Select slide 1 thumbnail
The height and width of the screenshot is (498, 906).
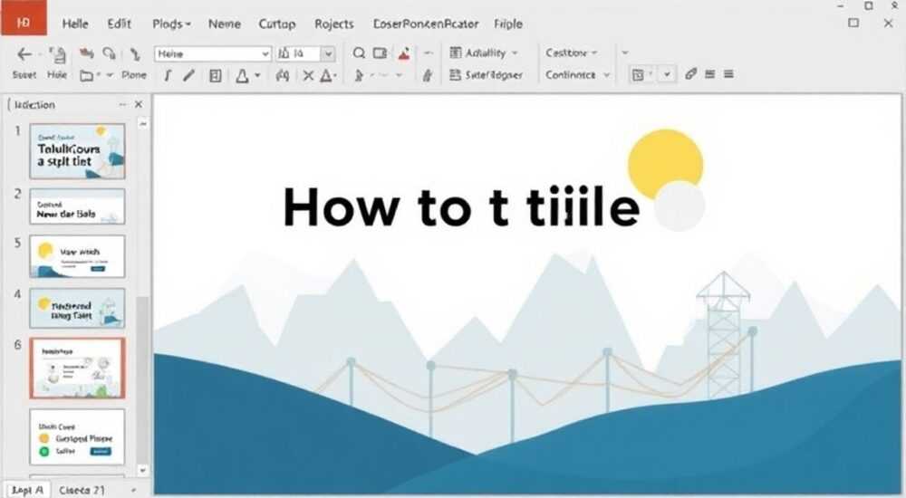click(77, 151)
